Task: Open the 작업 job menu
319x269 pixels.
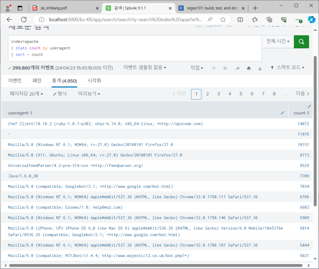Action: 196,68
